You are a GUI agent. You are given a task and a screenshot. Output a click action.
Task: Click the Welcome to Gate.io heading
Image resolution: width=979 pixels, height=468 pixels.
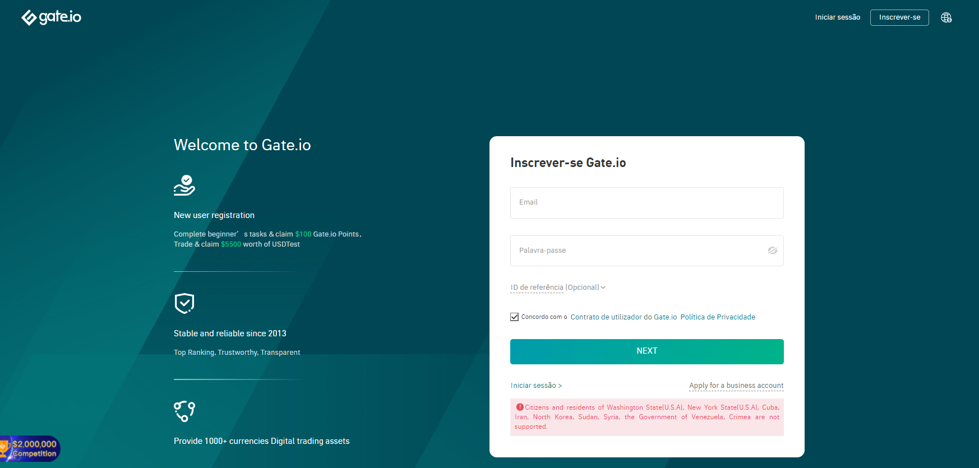click(x=242, y=145)
